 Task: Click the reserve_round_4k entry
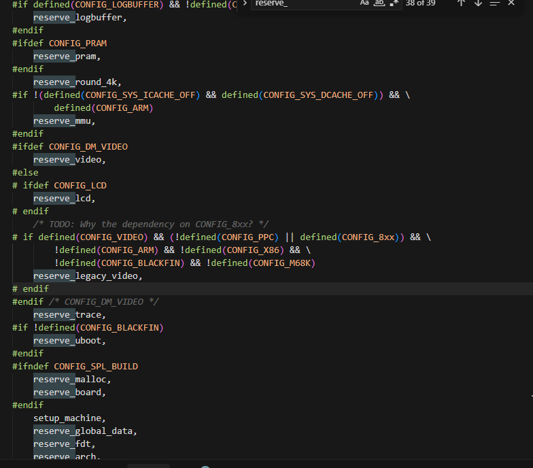(77, 82)
